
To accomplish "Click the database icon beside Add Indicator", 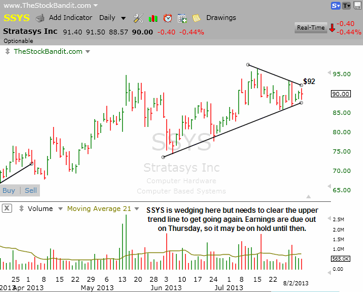I will (x=41, y=18).
